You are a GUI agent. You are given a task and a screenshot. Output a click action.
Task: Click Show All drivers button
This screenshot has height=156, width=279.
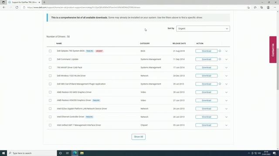click(139, 137)
